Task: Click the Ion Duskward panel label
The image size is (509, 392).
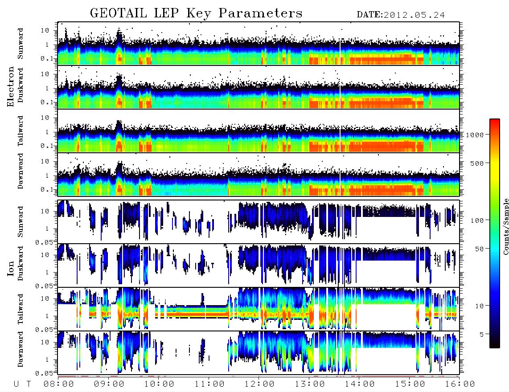Action: pyautogui.click(x=21, y=264)
